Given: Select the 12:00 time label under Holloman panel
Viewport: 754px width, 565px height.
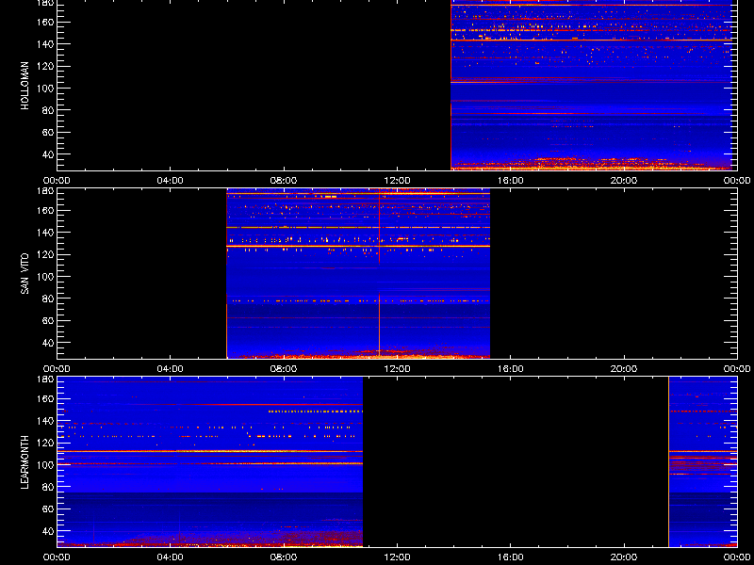Looking at the screenshot, I should click(397, 181).
